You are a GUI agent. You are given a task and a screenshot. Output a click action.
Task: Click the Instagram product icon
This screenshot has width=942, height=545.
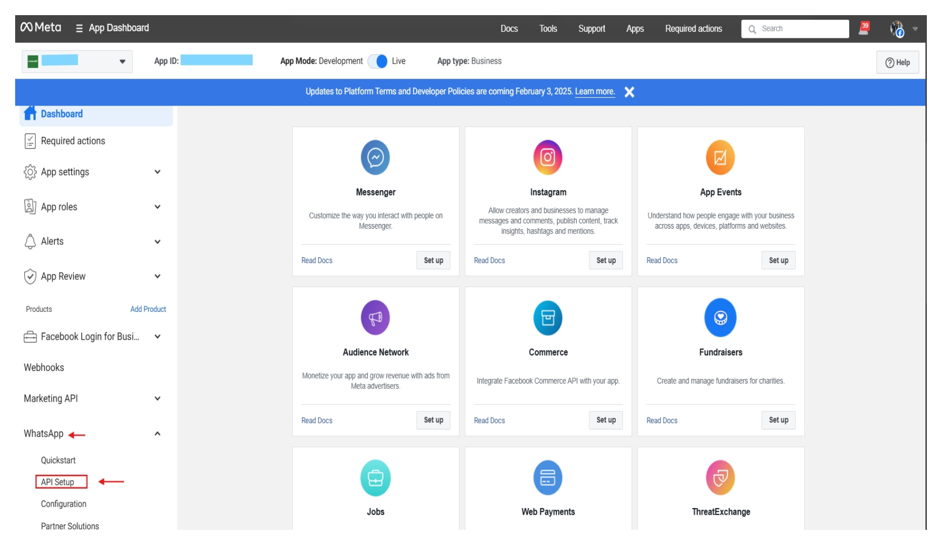548,157
